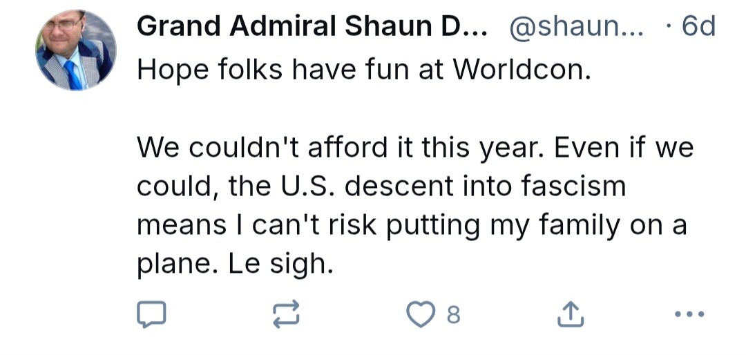Click the line 'We couldn't afford it this year'
Viewport: 746px width, 355px height.
(337, 148)
